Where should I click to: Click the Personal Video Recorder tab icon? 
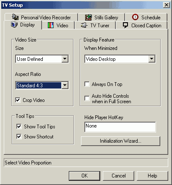pos(15,17)
